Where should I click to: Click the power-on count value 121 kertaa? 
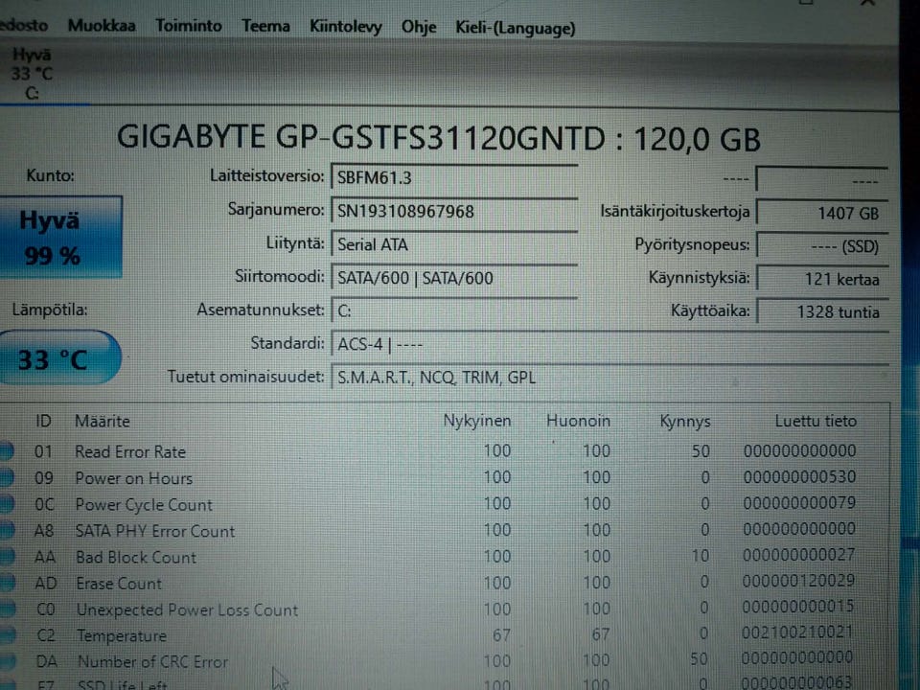pos(822,279)
